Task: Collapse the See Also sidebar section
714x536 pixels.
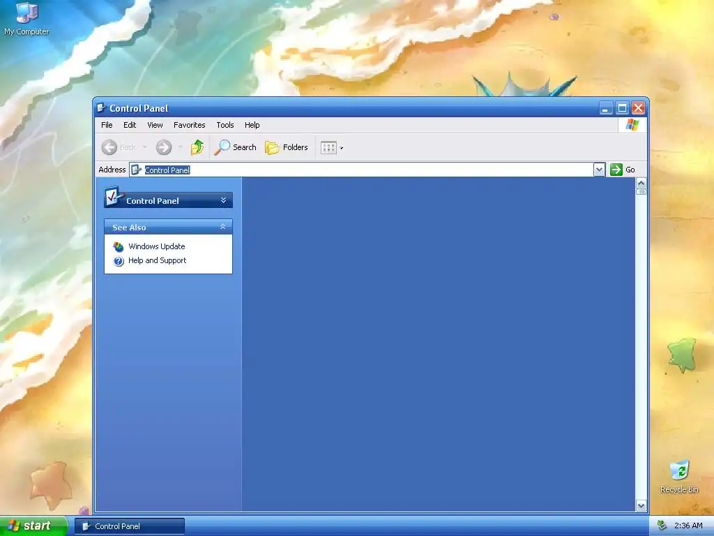Action: pos(222,227)
